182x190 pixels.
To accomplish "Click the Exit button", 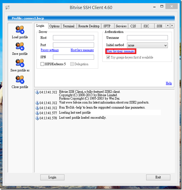I will (x=158, y=177).
